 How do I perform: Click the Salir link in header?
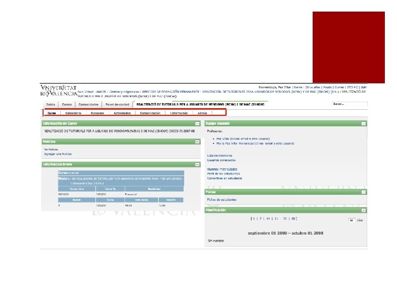pyautogui.click(x=364, y=87)
